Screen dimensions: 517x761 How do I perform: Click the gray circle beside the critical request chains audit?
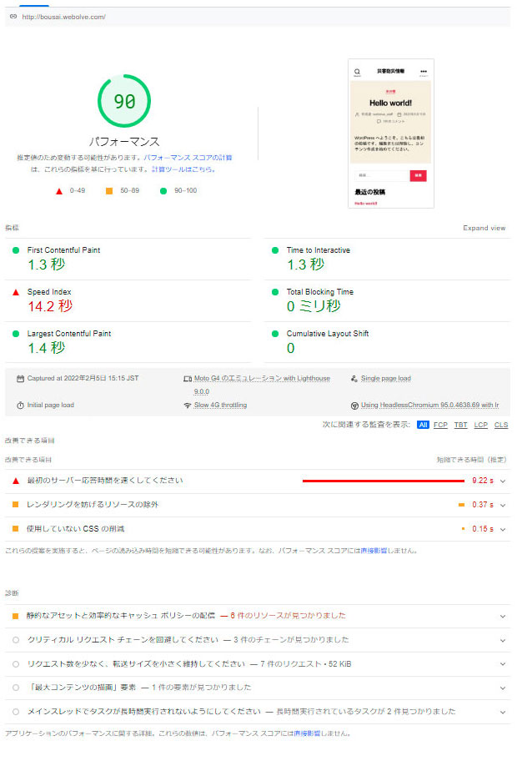16,640
